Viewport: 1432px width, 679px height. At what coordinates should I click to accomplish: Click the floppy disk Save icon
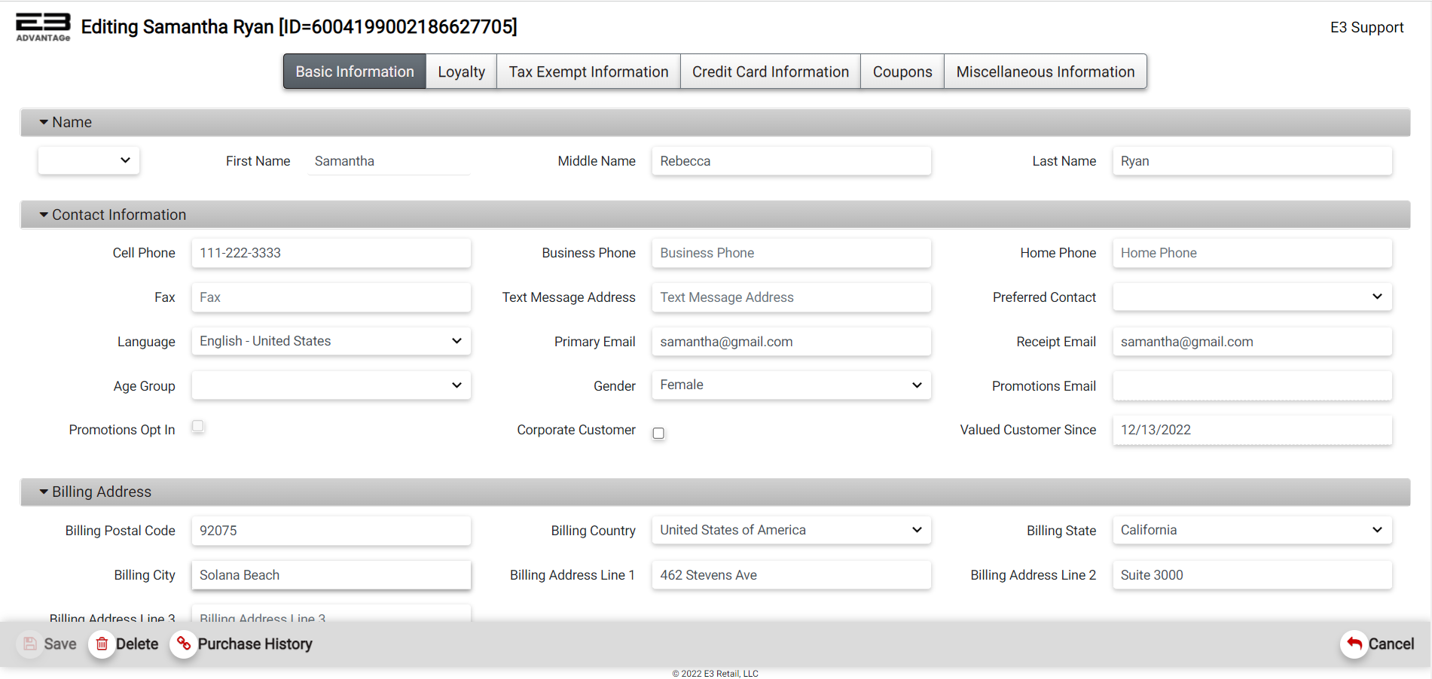tap(30, 644)
